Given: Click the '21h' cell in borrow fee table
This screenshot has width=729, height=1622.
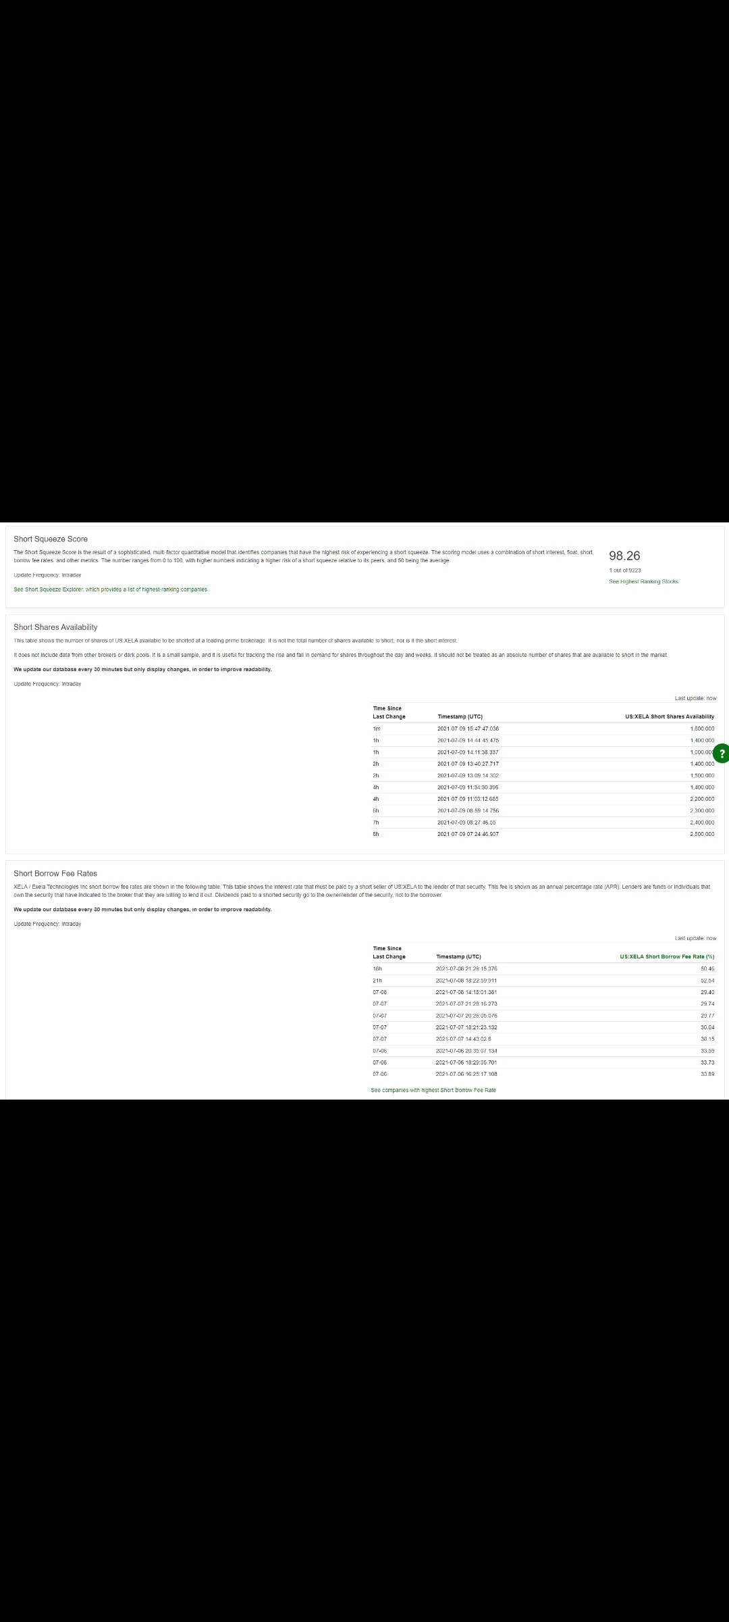Looking at the screenshot, I should (377, 981).
